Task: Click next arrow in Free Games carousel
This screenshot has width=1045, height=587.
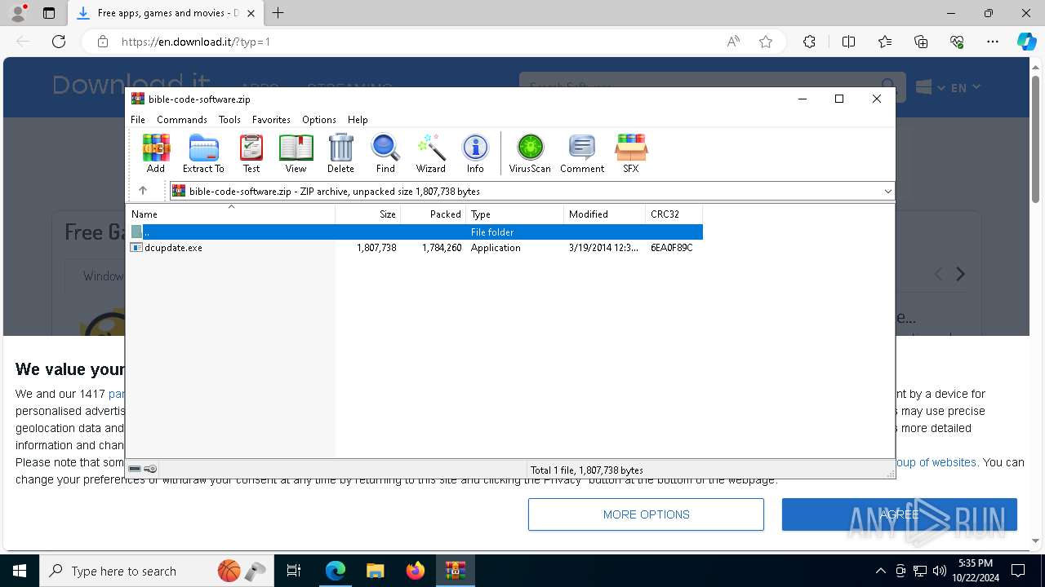Action: (x=961, y=275)
